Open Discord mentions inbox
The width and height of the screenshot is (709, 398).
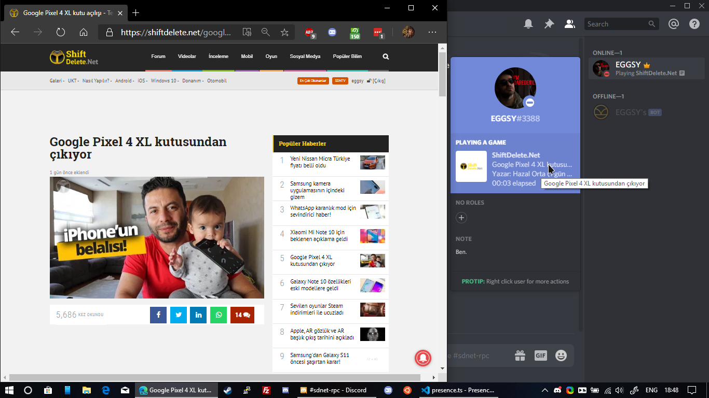pyautogui.click(x=674, y=24)
